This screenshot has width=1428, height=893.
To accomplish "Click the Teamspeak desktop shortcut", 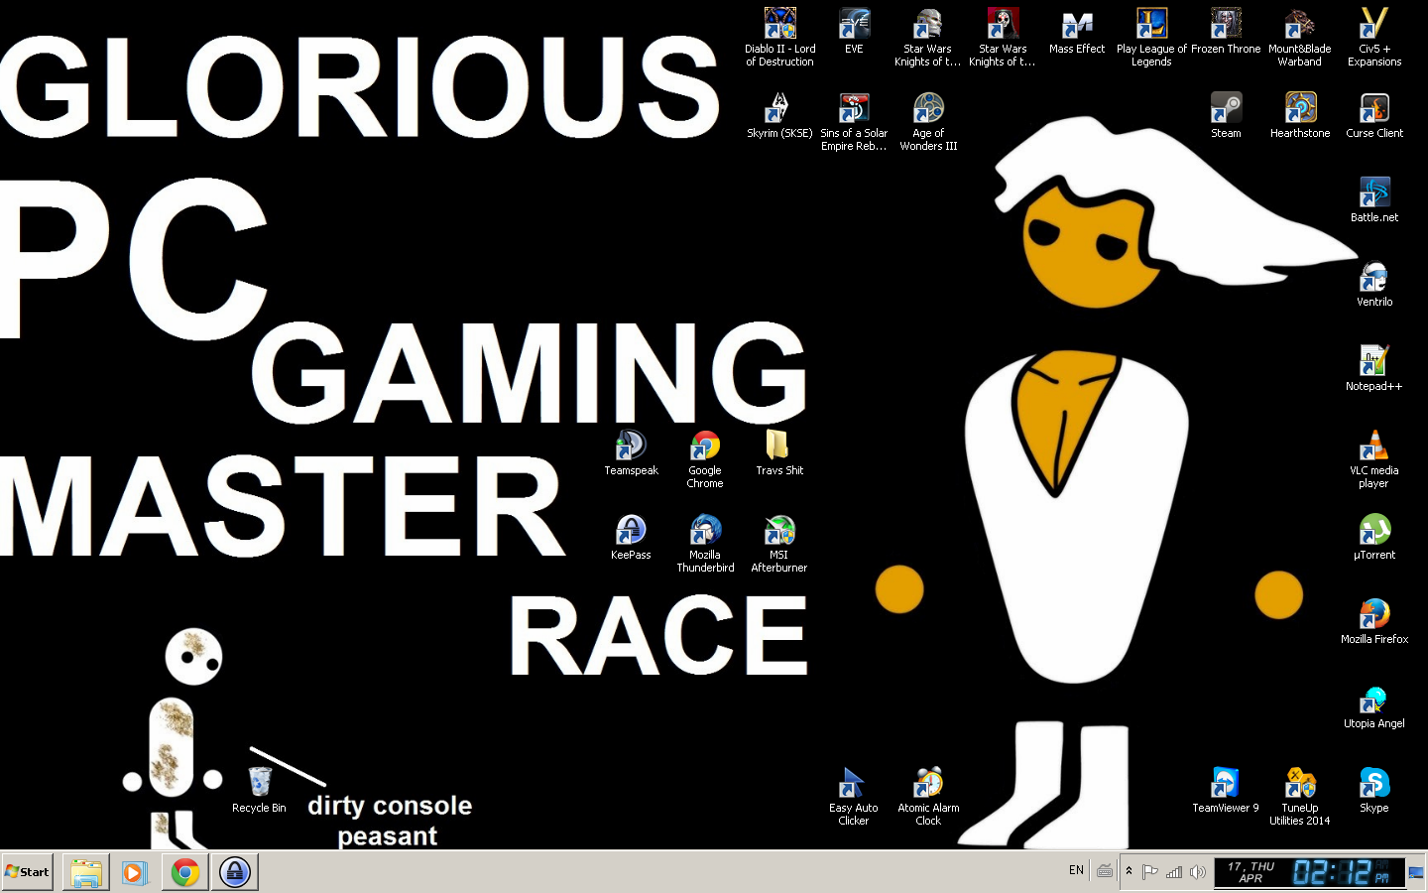I will pyautogui.click(x=631, y=452).
